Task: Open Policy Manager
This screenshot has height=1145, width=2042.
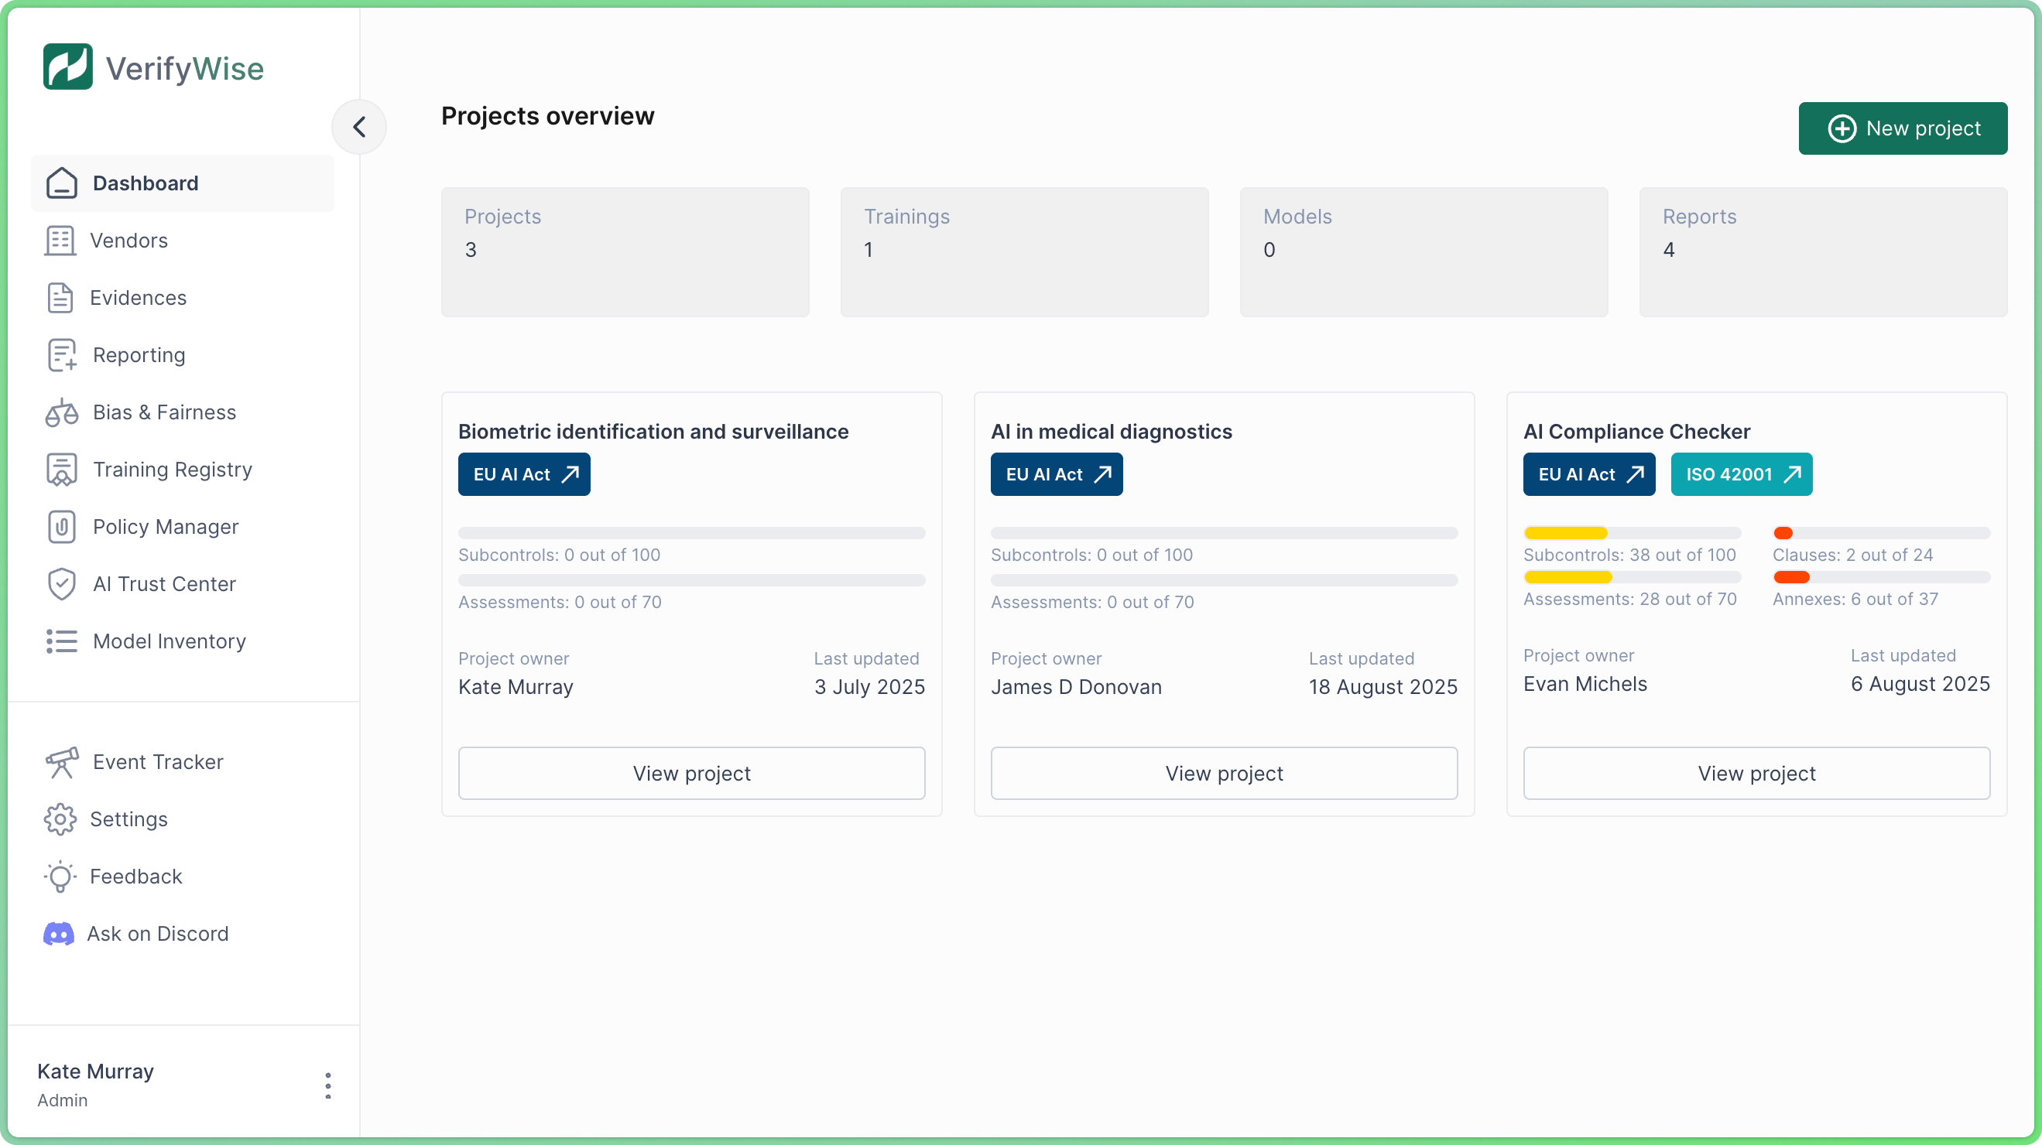Action: (x=183, y=526)
